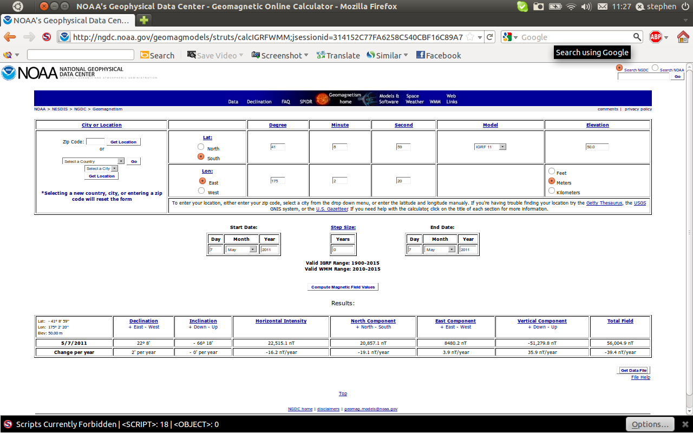Open the Select a City dropdown
The height and width of the screenshot is (433, 693).
[102, 168]
